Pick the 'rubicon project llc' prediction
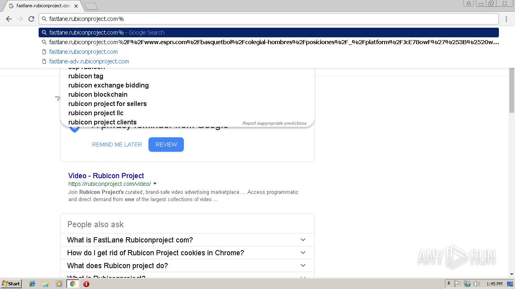Image resolution: width=515 pixels, height=289 pixels. click(96, 113)
